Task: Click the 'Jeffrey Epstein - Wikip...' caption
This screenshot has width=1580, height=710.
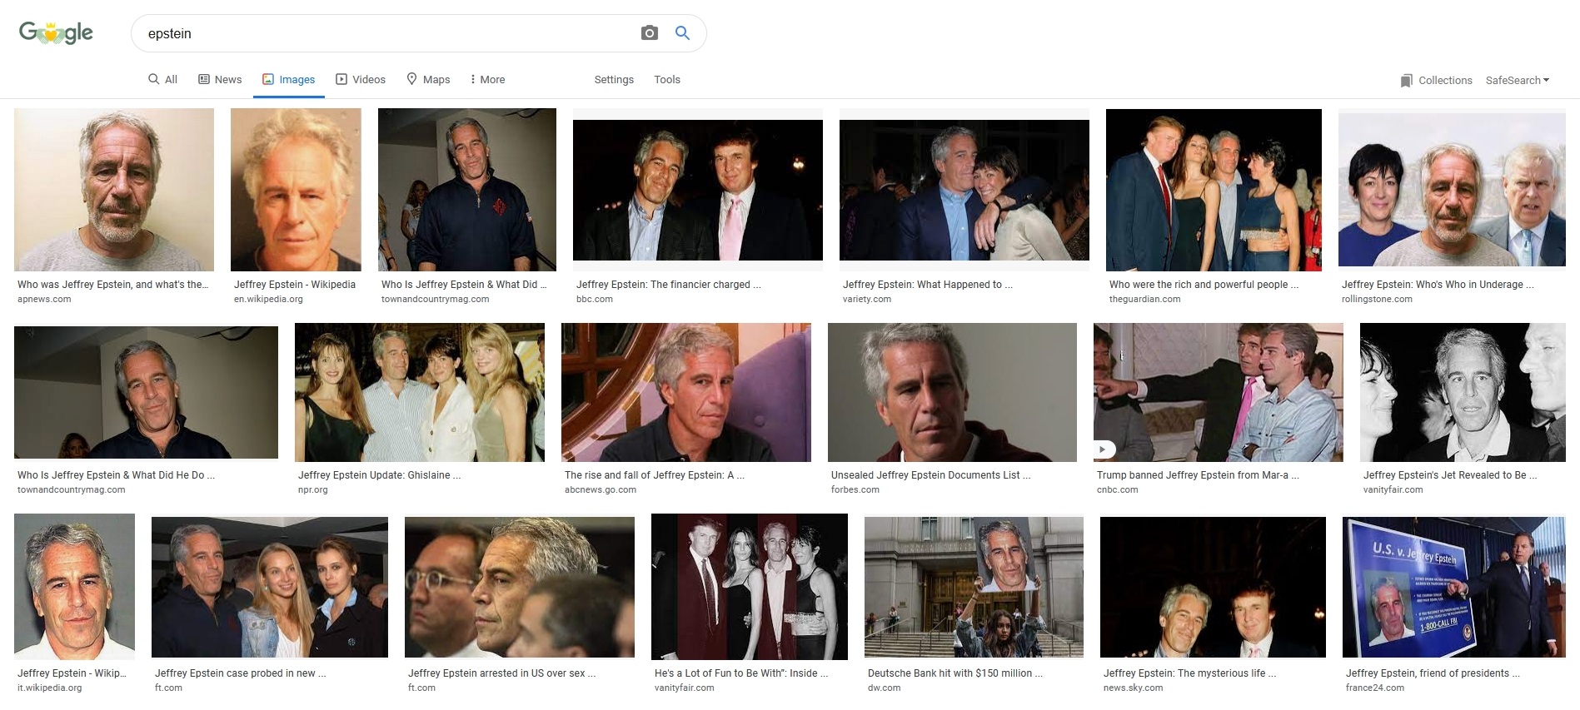Action: (x=72, y=673)
